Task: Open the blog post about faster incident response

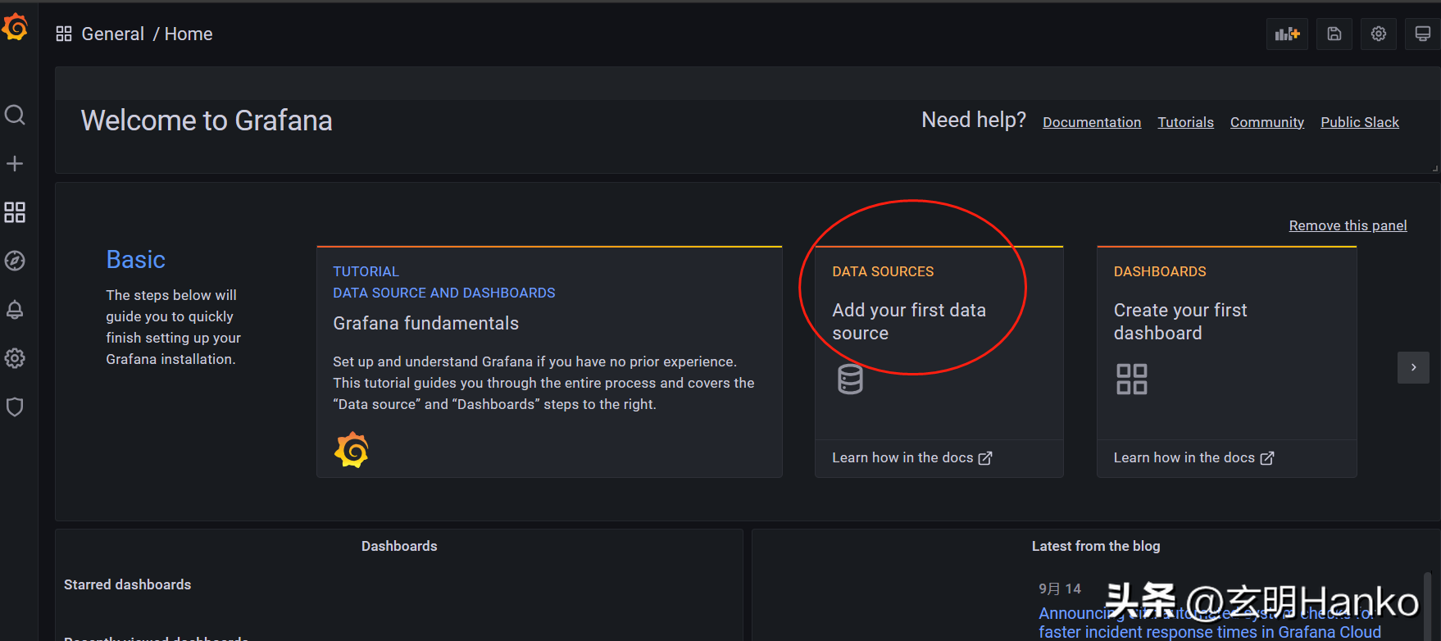Action: 1210,623
